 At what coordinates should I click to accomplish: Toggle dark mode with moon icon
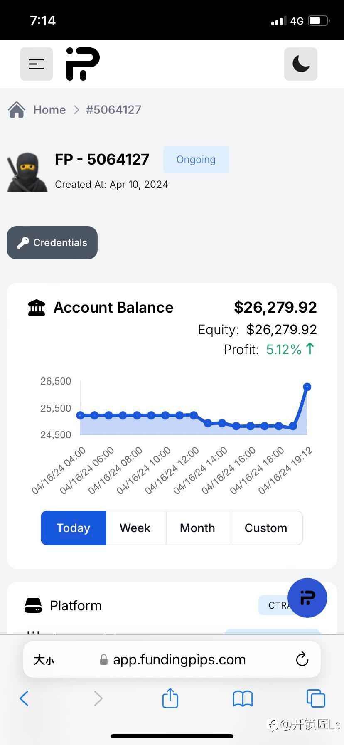[300, 64]
